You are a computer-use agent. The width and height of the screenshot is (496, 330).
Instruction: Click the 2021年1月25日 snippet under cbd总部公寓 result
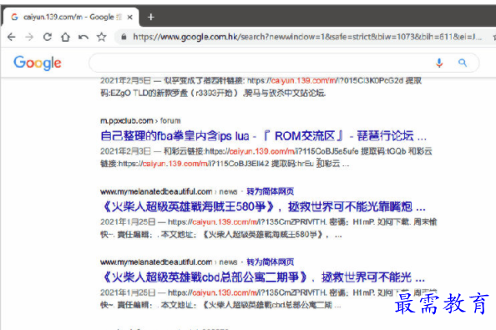pyautogui.click(x=268, y=299)
